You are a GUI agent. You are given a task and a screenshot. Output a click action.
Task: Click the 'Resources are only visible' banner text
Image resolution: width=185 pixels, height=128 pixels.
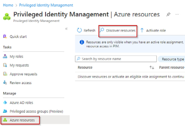(135, 44)
